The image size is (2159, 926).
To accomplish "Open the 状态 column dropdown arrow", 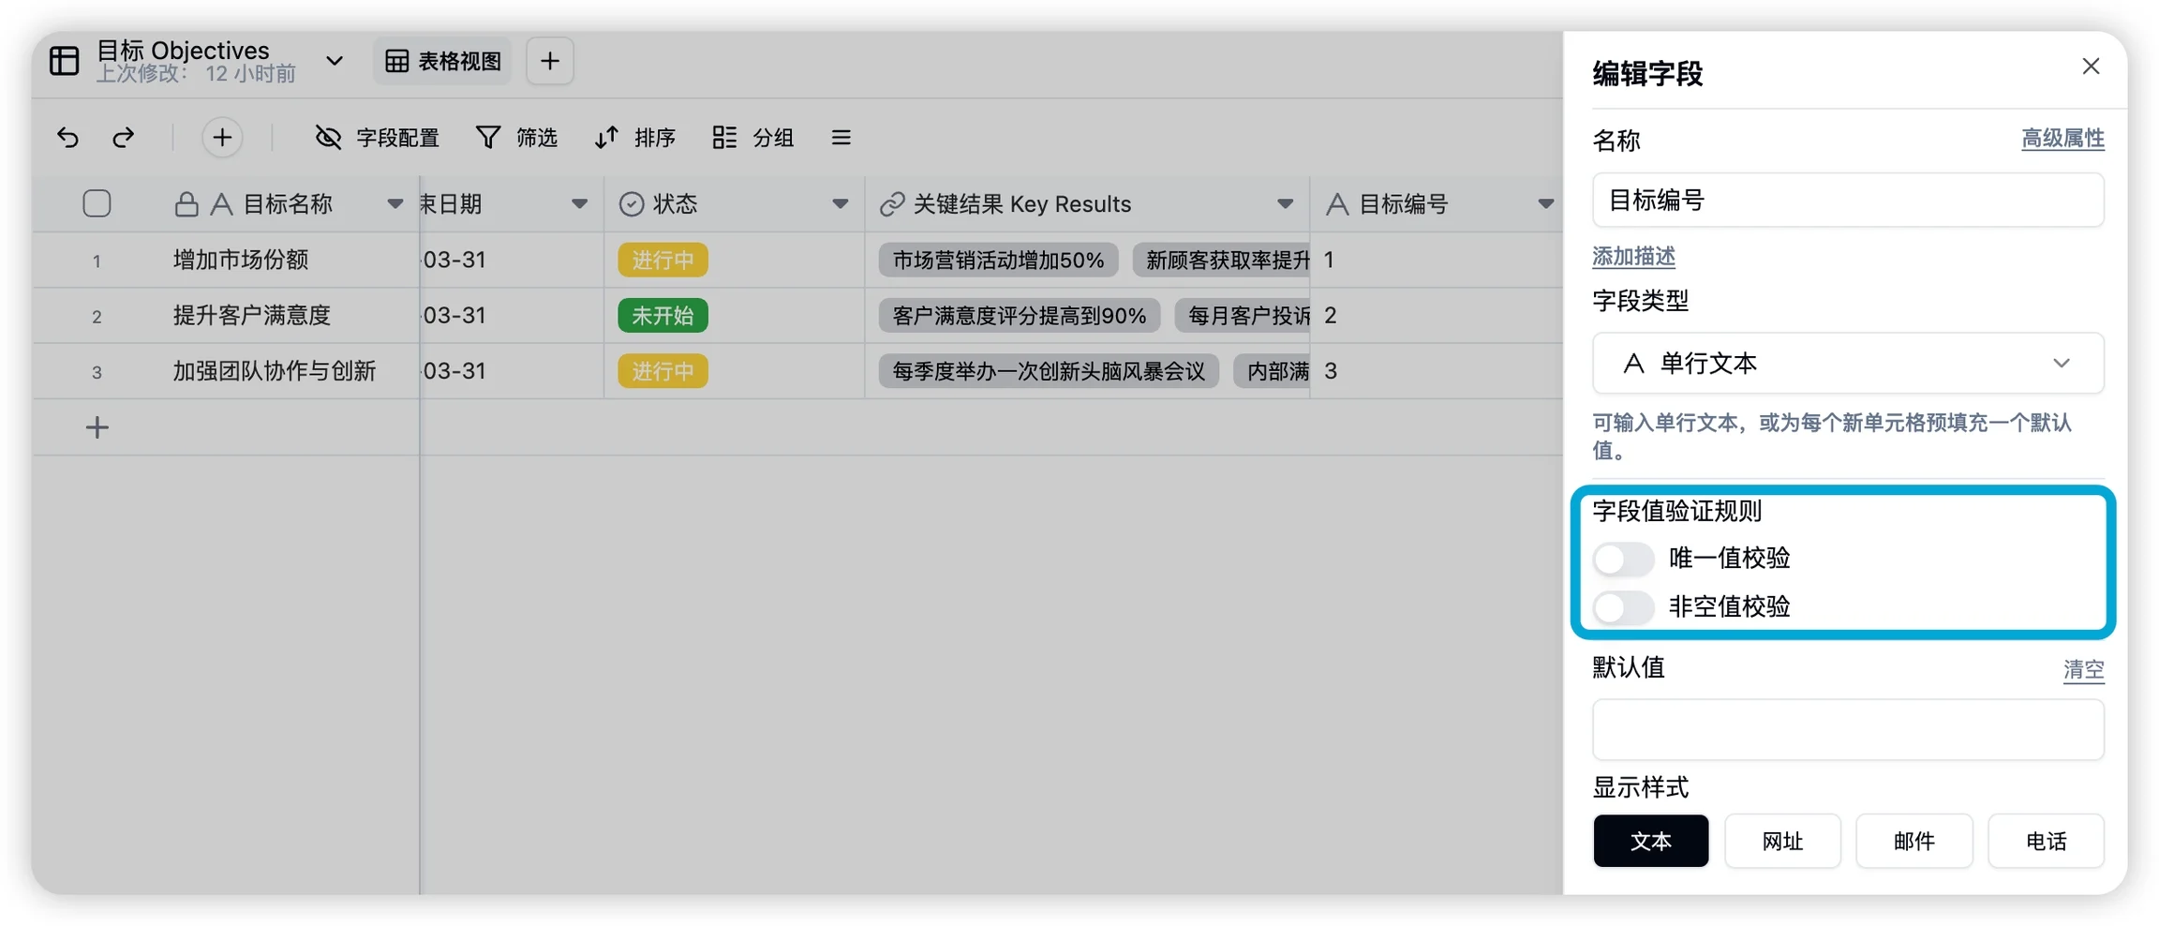I will click(x=840, y=204).
